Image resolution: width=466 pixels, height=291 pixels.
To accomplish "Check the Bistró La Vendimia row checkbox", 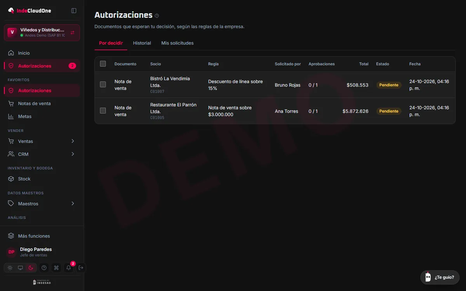I will tap(103, 84).
